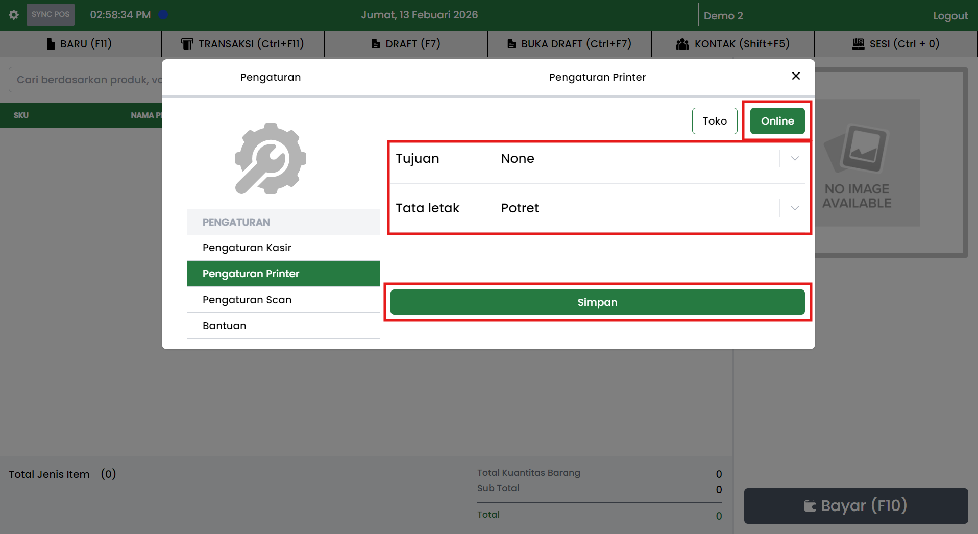Click BARU (F11) new document icon
Screen dimensions: 978x534
(x=51, y=44)
